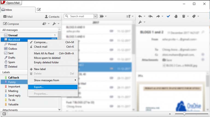
Task: Click the check/send mail icon
Action: coord(44,24)
